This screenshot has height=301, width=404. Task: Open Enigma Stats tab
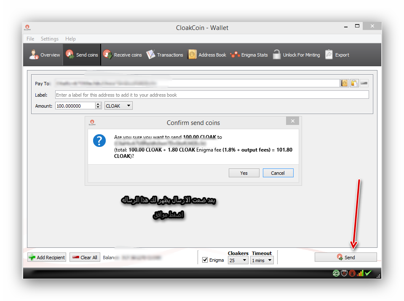(x=249, y=55)
